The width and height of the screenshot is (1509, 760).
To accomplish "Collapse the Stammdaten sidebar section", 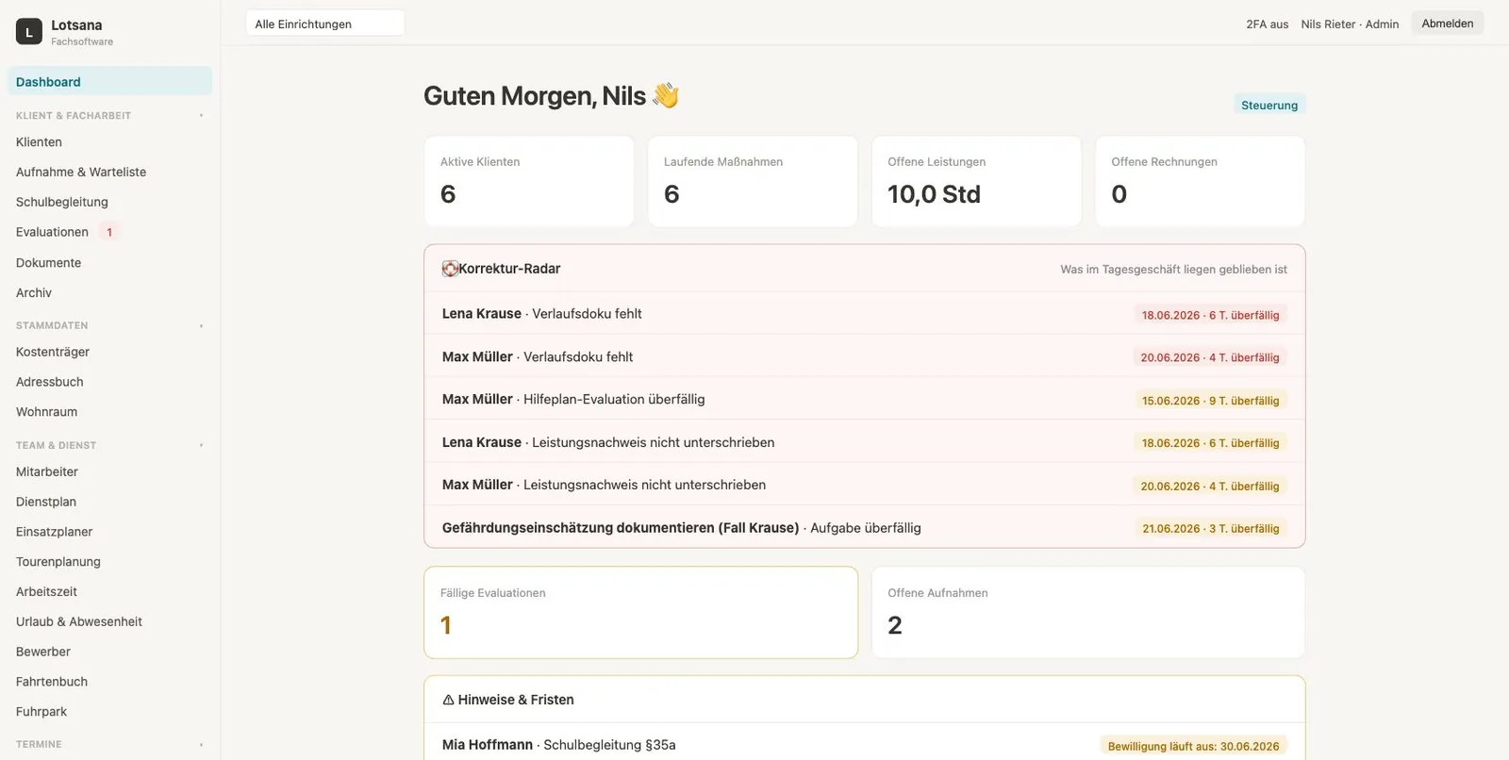I will click(x=201, y=326).
